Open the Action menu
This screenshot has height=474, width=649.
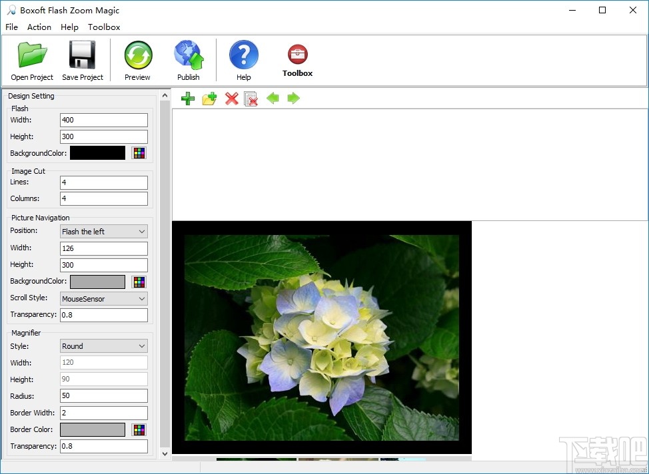(x=39, y=27)
